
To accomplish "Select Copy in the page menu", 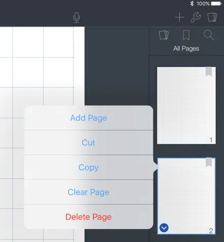I will 89,167.
